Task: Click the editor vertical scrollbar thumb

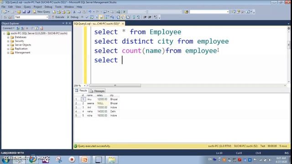Action: (x=289, y=45)
